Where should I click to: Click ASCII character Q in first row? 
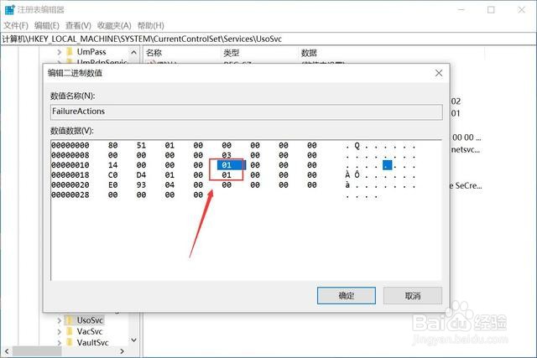(357, 146)
